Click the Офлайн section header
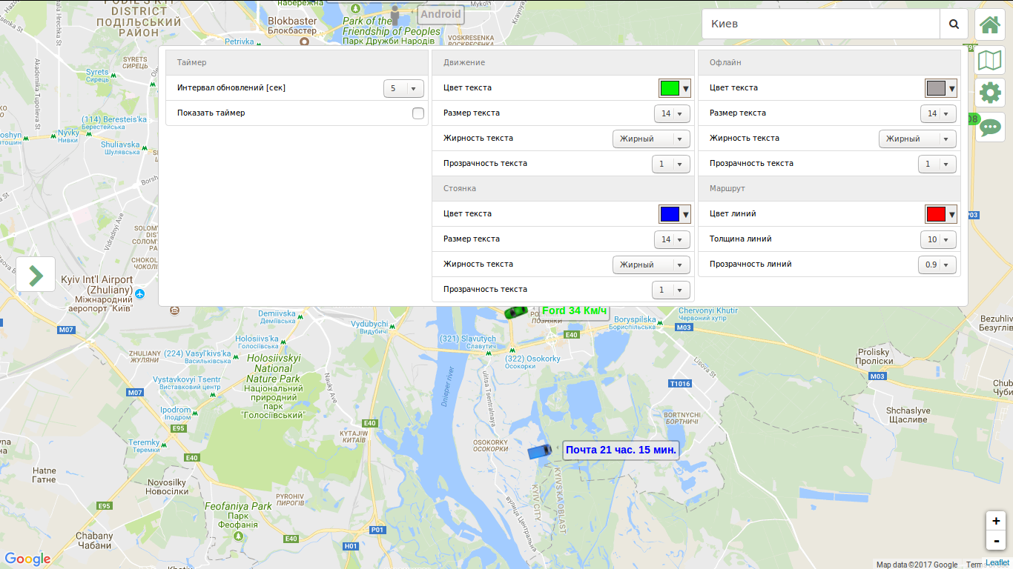This screenshot has height=569, width=1013. click(x=829, y=63)
